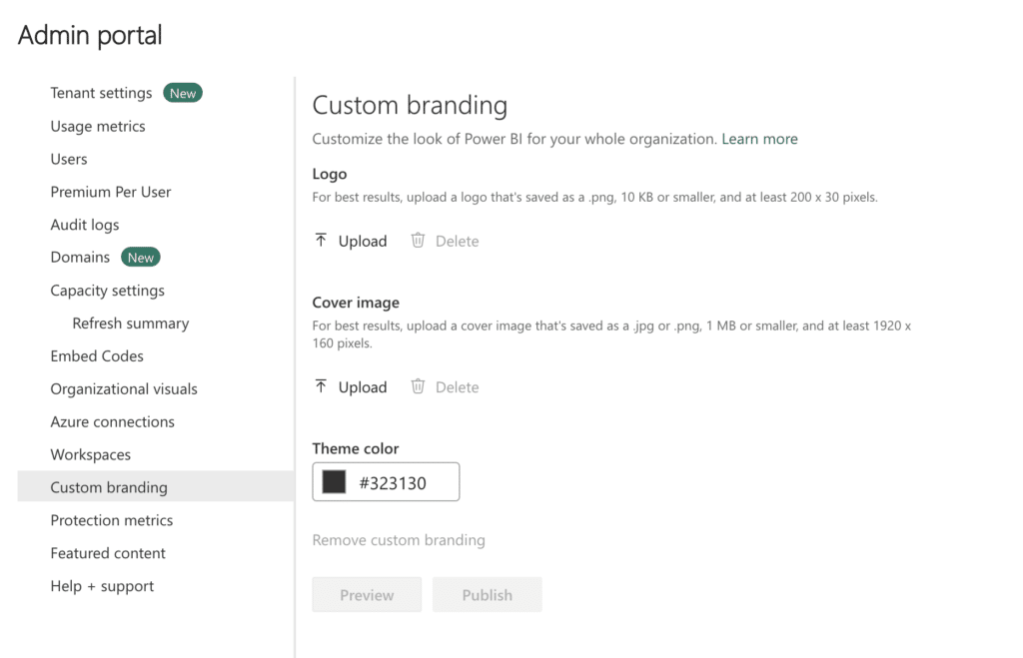Select Refresh summary sub-item
This screenshot has height=658, width=1023.
[x=131, y=324]
